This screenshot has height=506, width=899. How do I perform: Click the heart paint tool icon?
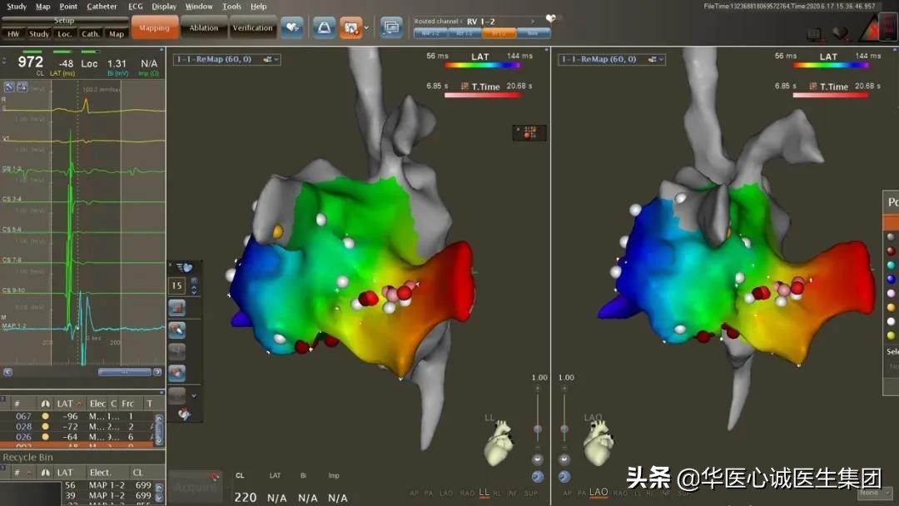177,330
